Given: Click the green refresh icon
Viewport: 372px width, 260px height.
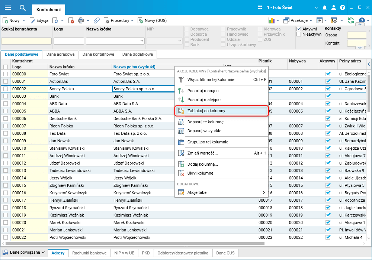Looking at the screenshot, I should click(x=350, y=20).
